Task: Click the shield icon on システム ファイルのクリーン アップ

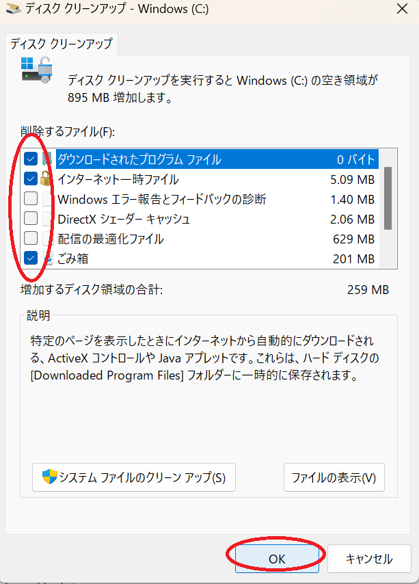Action: pos(49,477)
